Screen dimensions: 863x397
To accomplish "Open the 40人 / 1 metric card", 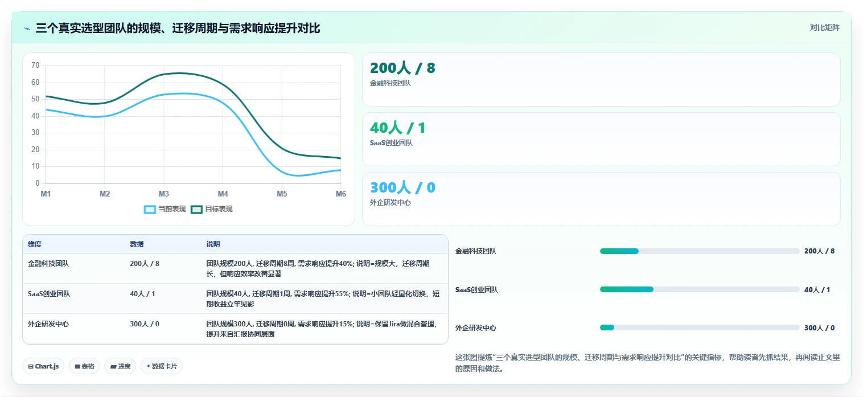I will coord(601,139).
